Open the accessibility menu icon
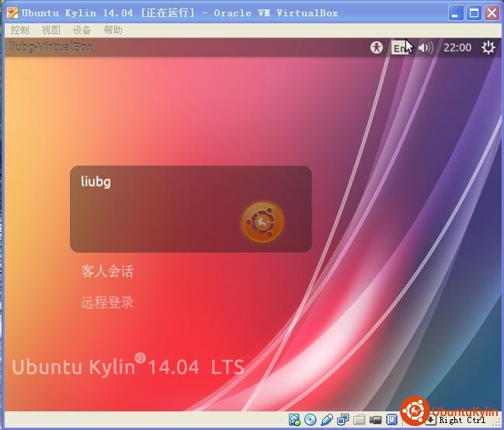Screen dimensions: 504x430 pos(377,47)
